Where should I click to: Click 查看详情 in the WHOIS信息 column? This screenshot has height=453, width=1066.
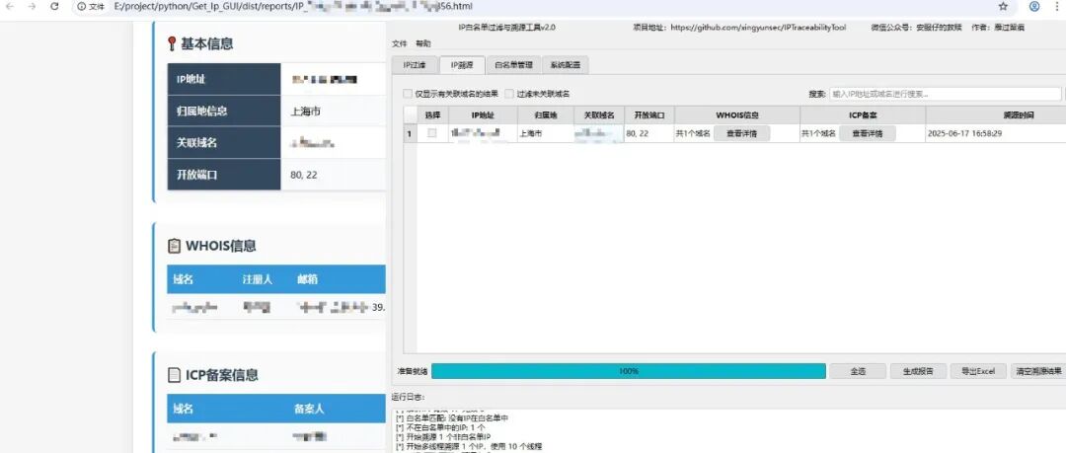coord(741,134)
